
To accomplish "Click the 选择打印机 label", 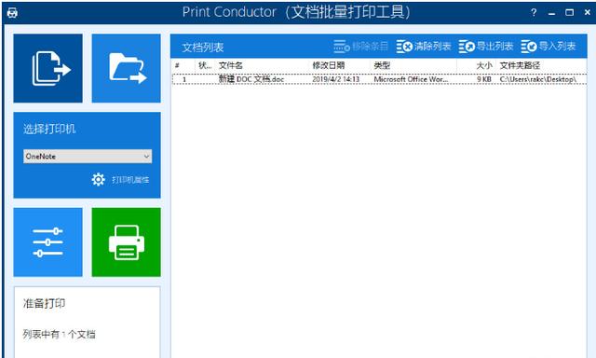I will (49, 129).
